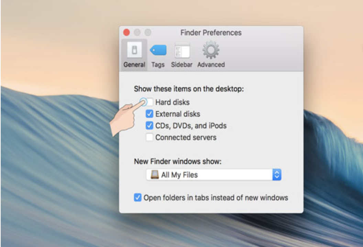
Task: Open the All My Files dropdown
Action: tap(214, 175)
